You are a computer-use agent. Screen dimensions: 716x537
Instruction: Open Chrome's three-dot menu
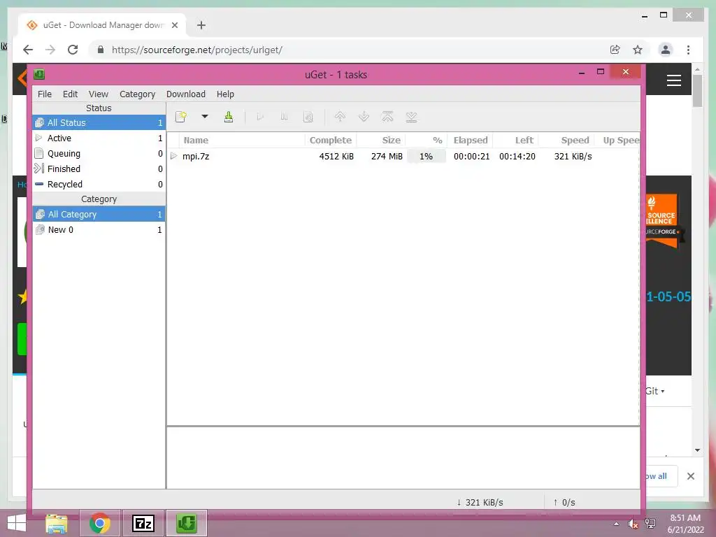click(x=688, y=50)
